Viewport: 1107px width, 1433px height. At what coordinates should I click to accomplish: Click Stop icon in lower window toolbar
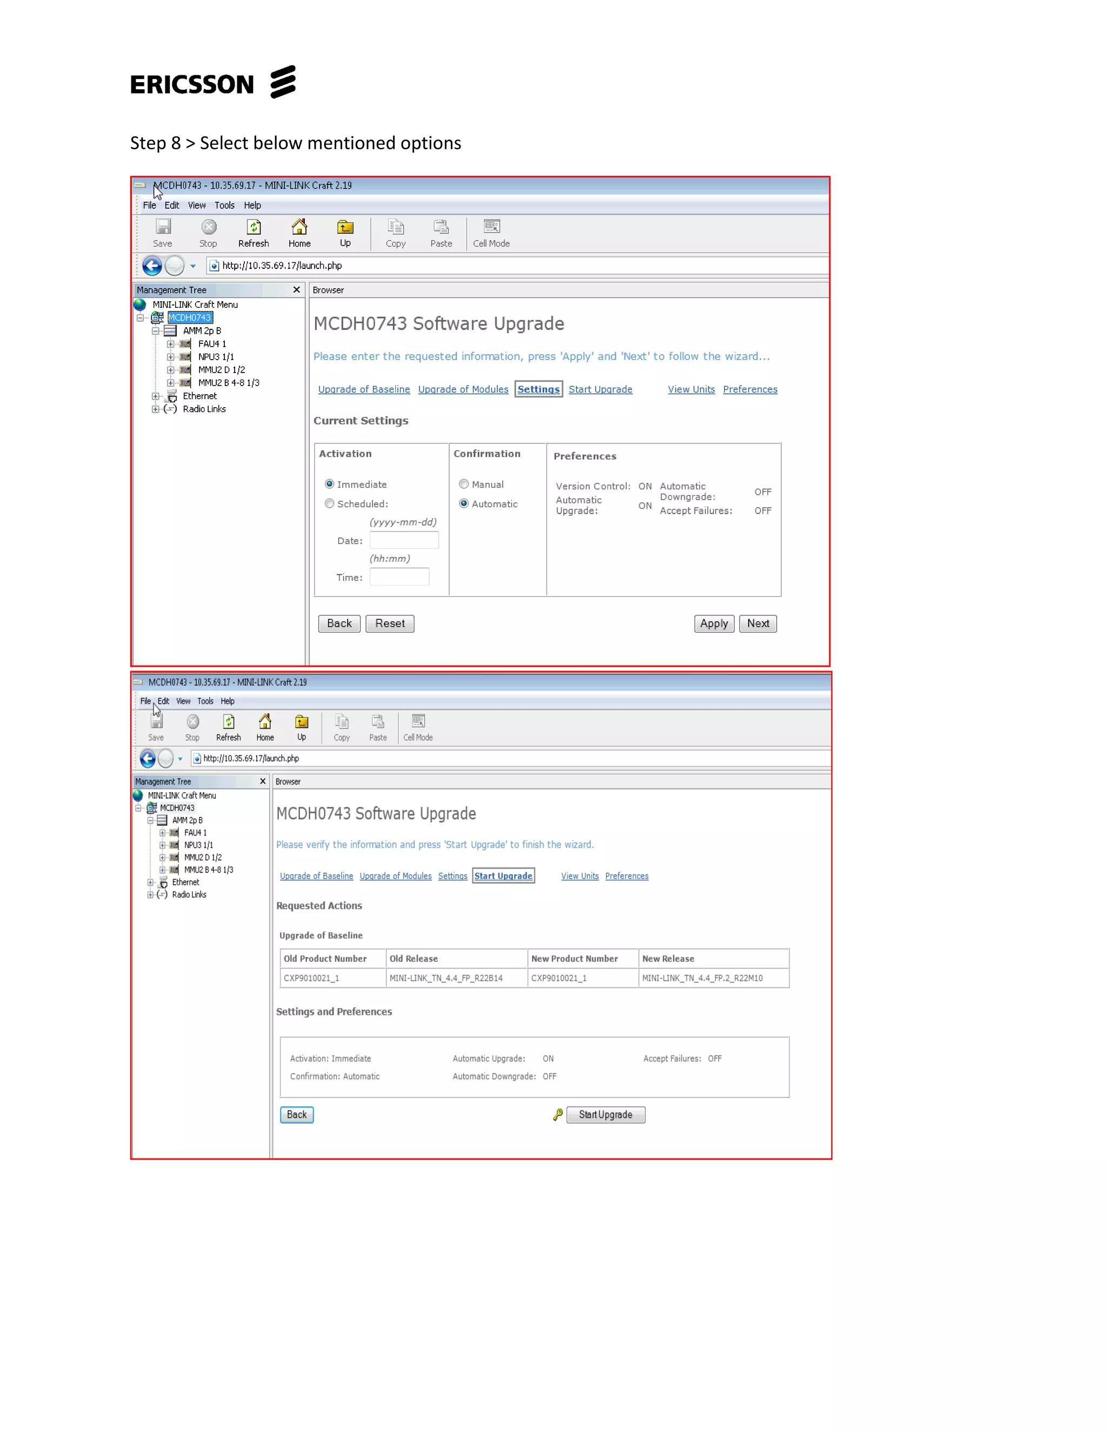pyautogui.click(x=193, y=722)
